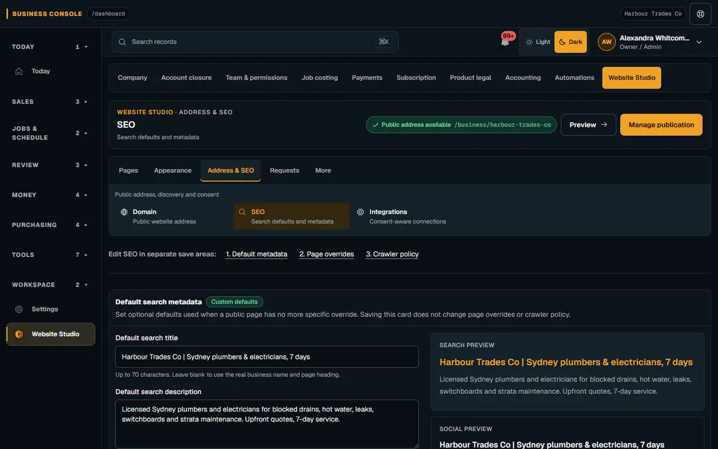Jump to 1. Default metadata
Screen dimensions: 718x449
tap(257, 254)
